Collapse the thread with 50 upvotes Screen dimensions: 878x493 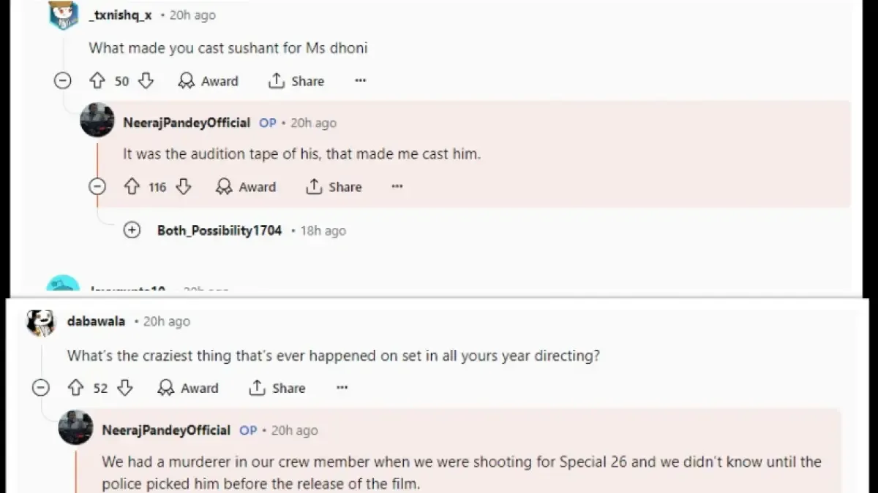(63, 81)
